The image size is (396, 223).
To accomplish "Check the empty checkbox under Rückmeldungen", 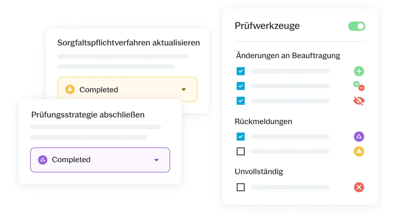I will tap(241, 151).
